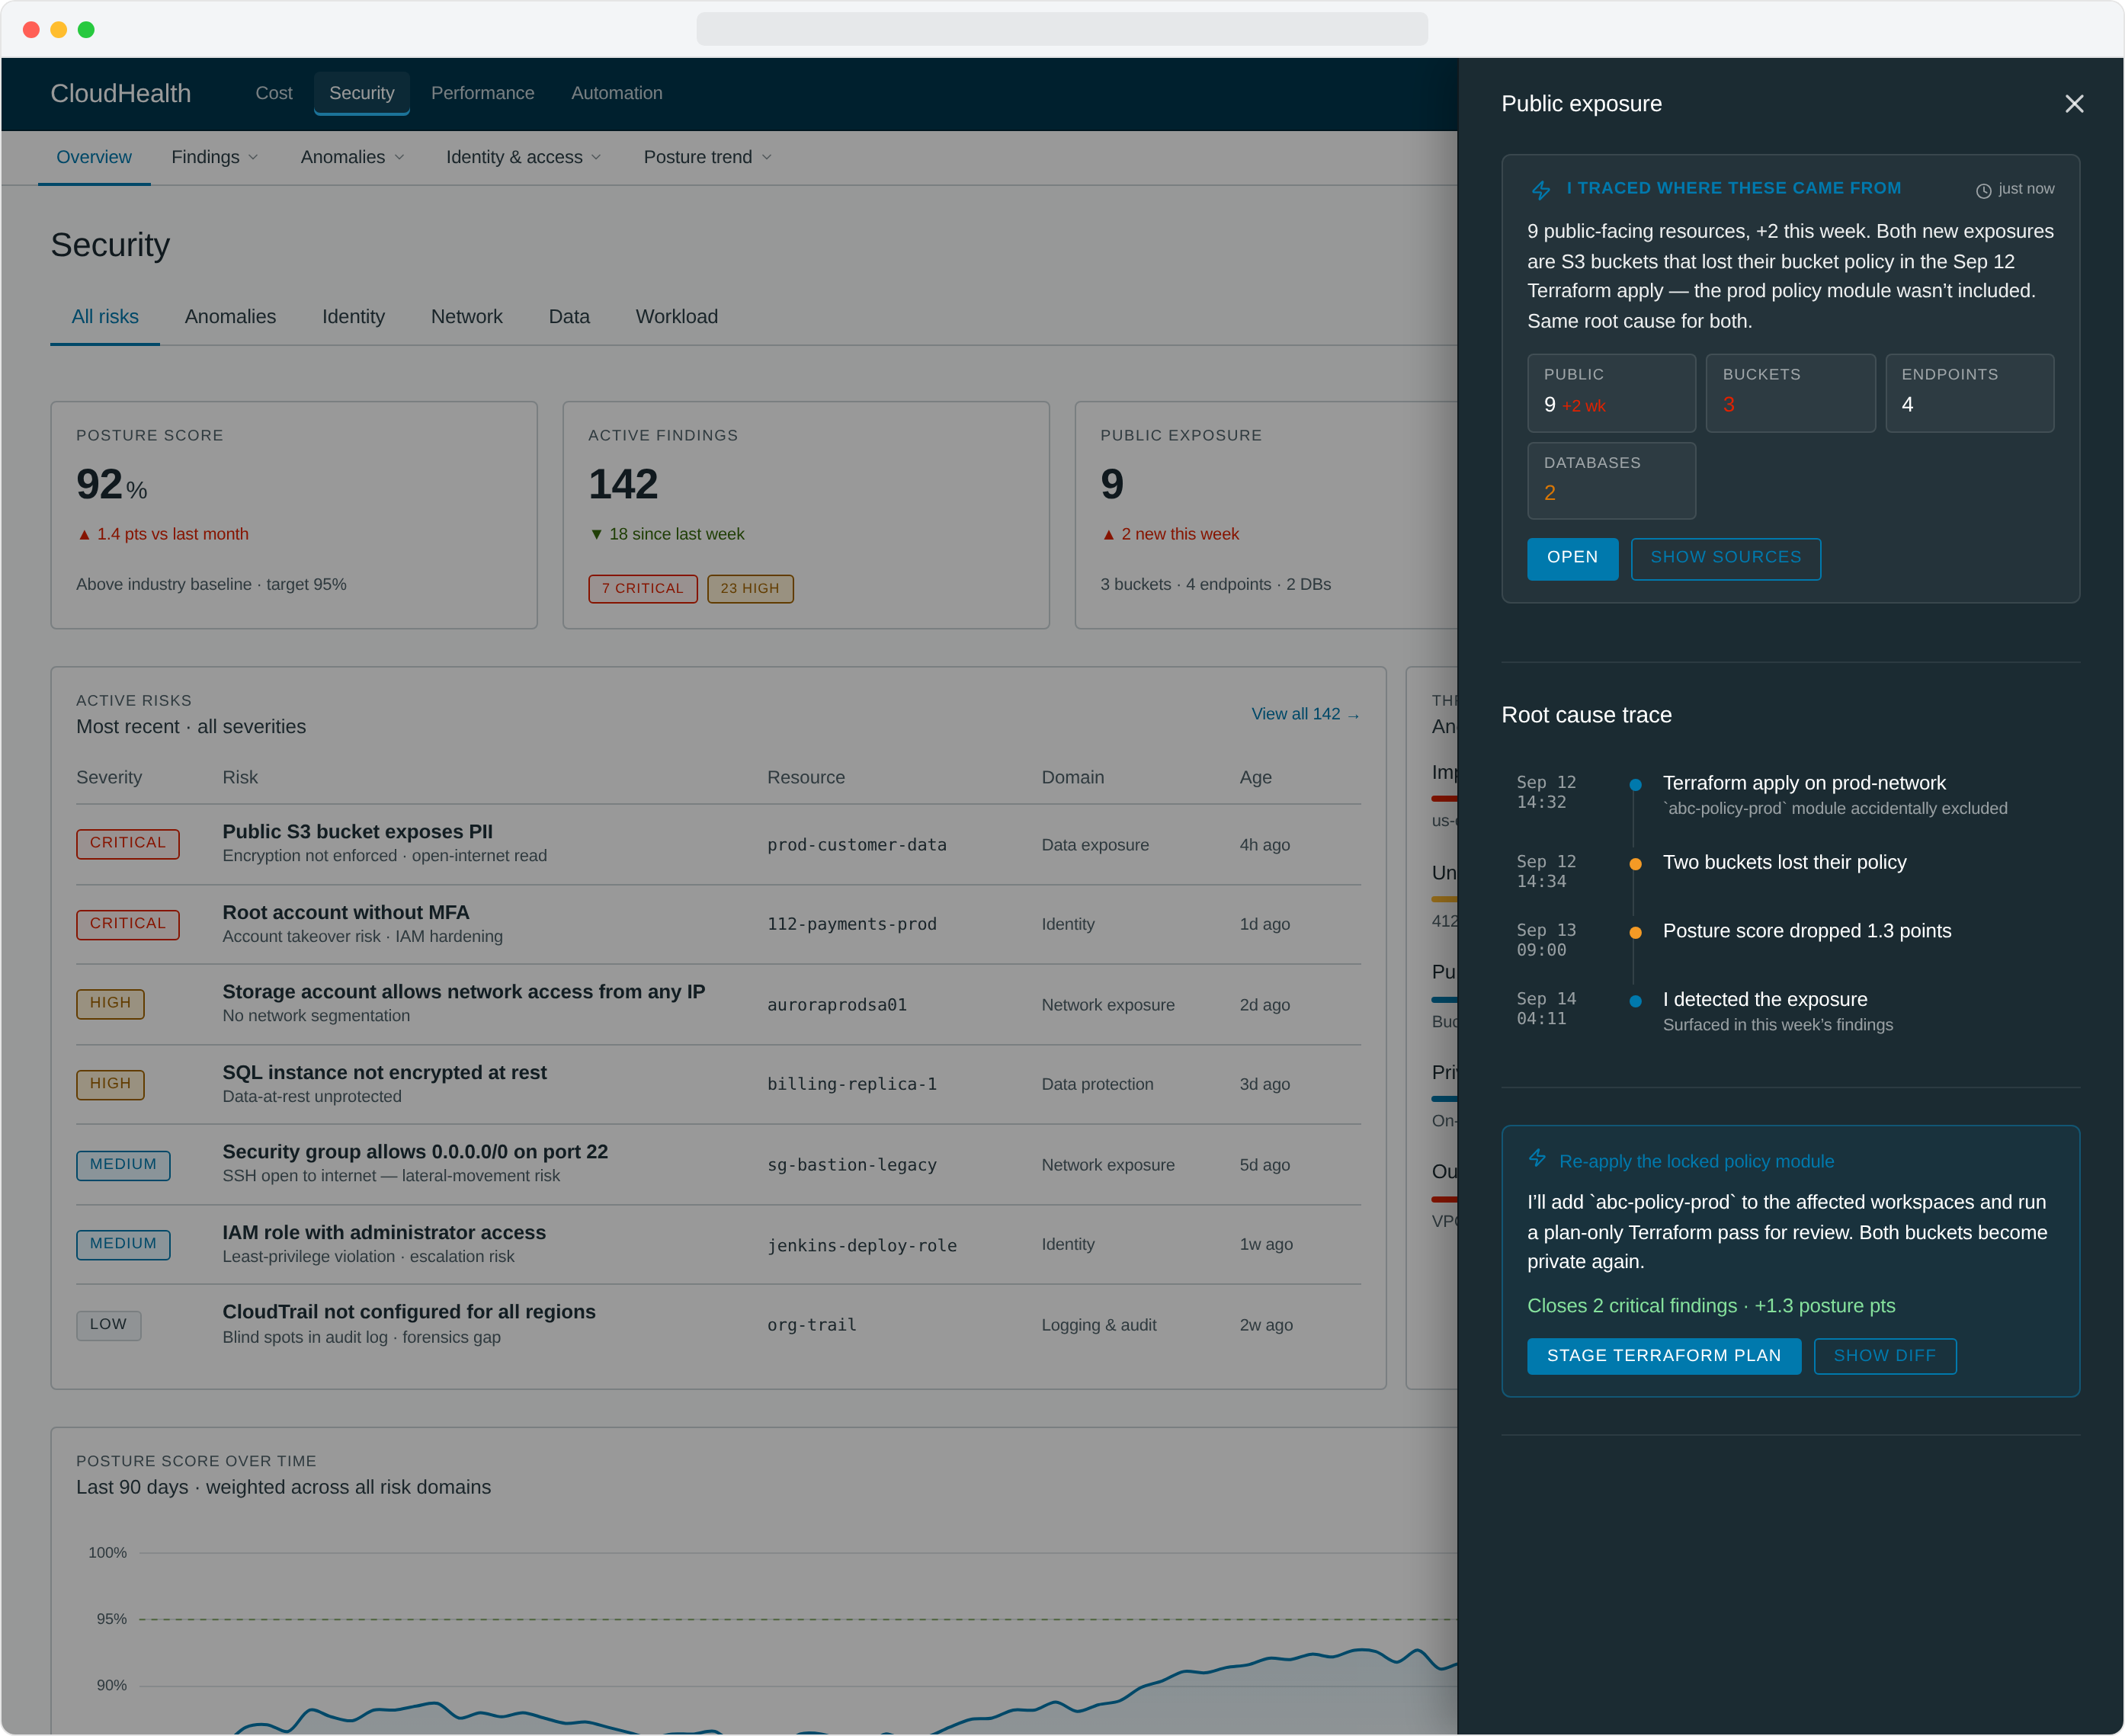This screenshot has height=1736, width=2125.
Task: Click the blue timeline dot for Terraform apply
Action: click(1635, 785)
